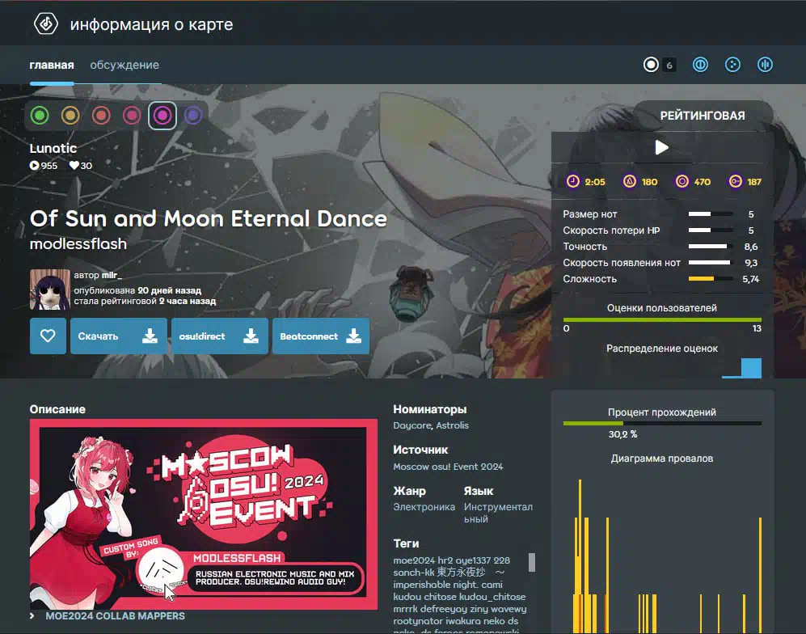Image resolution: width=806 pixels, height=634 pixels.
Task: Select the orange difficulty icon
Action: point(101,115)
